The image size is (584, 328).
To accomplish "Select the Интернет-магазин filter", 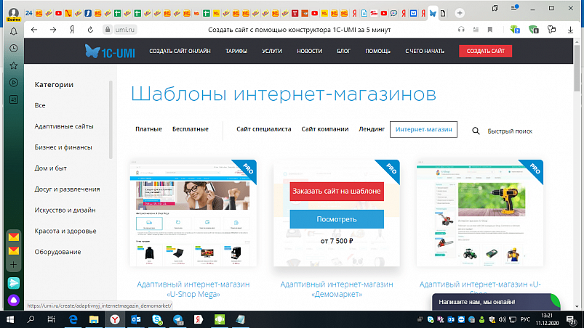I will [423, 129].
